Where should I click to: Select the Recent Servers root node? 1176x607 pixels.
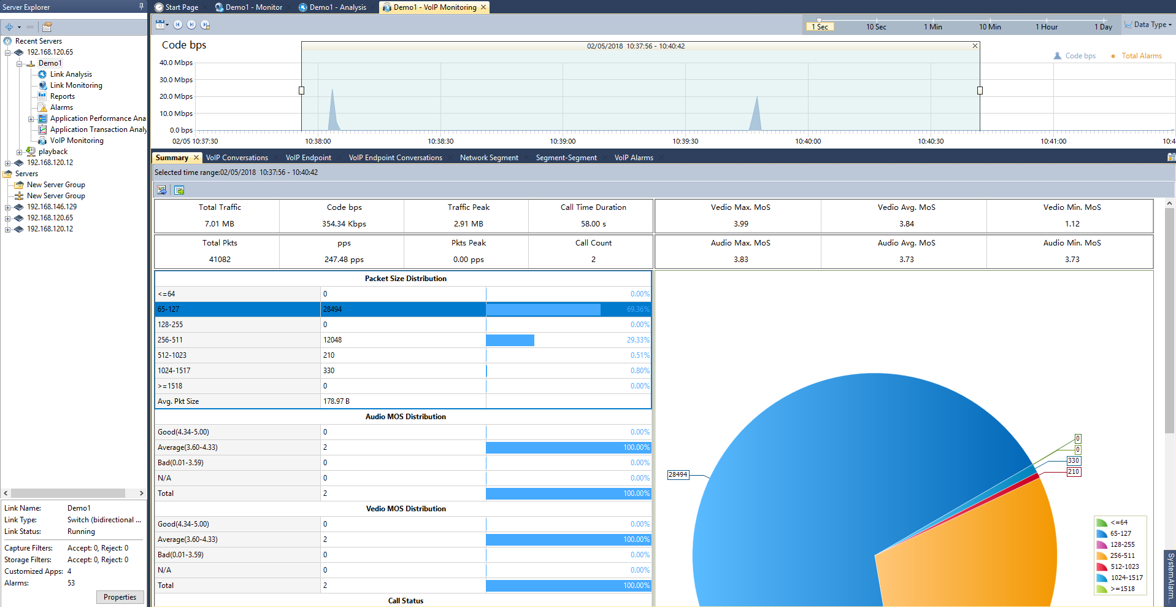point(38,41)
